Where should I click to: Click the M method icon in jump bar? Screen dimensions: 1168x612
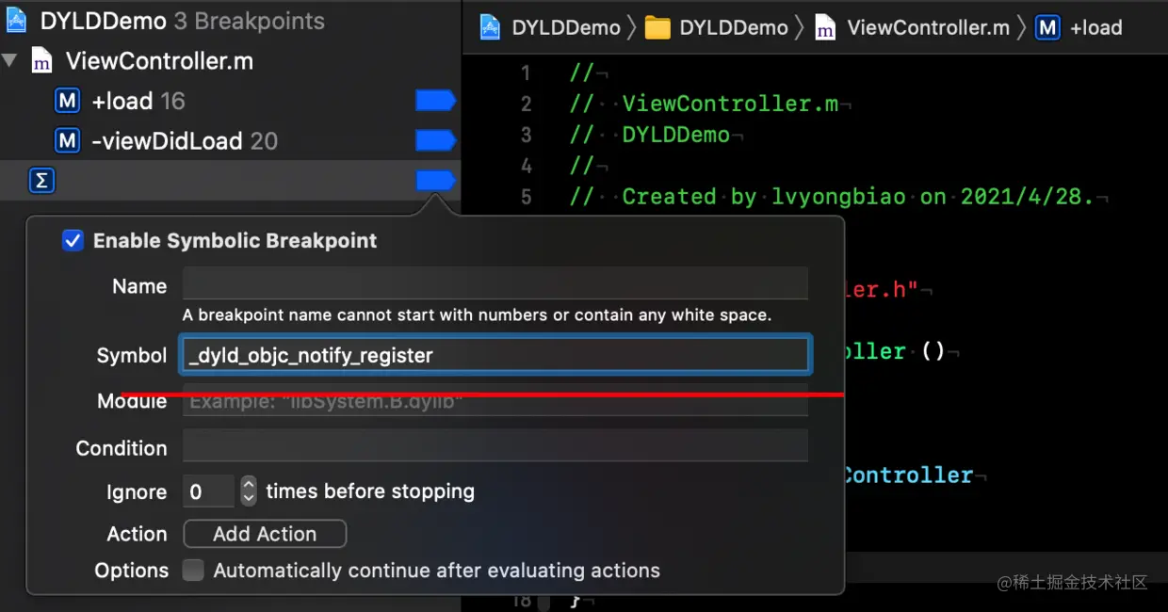pyautogui.click(x=1047, y=27)
